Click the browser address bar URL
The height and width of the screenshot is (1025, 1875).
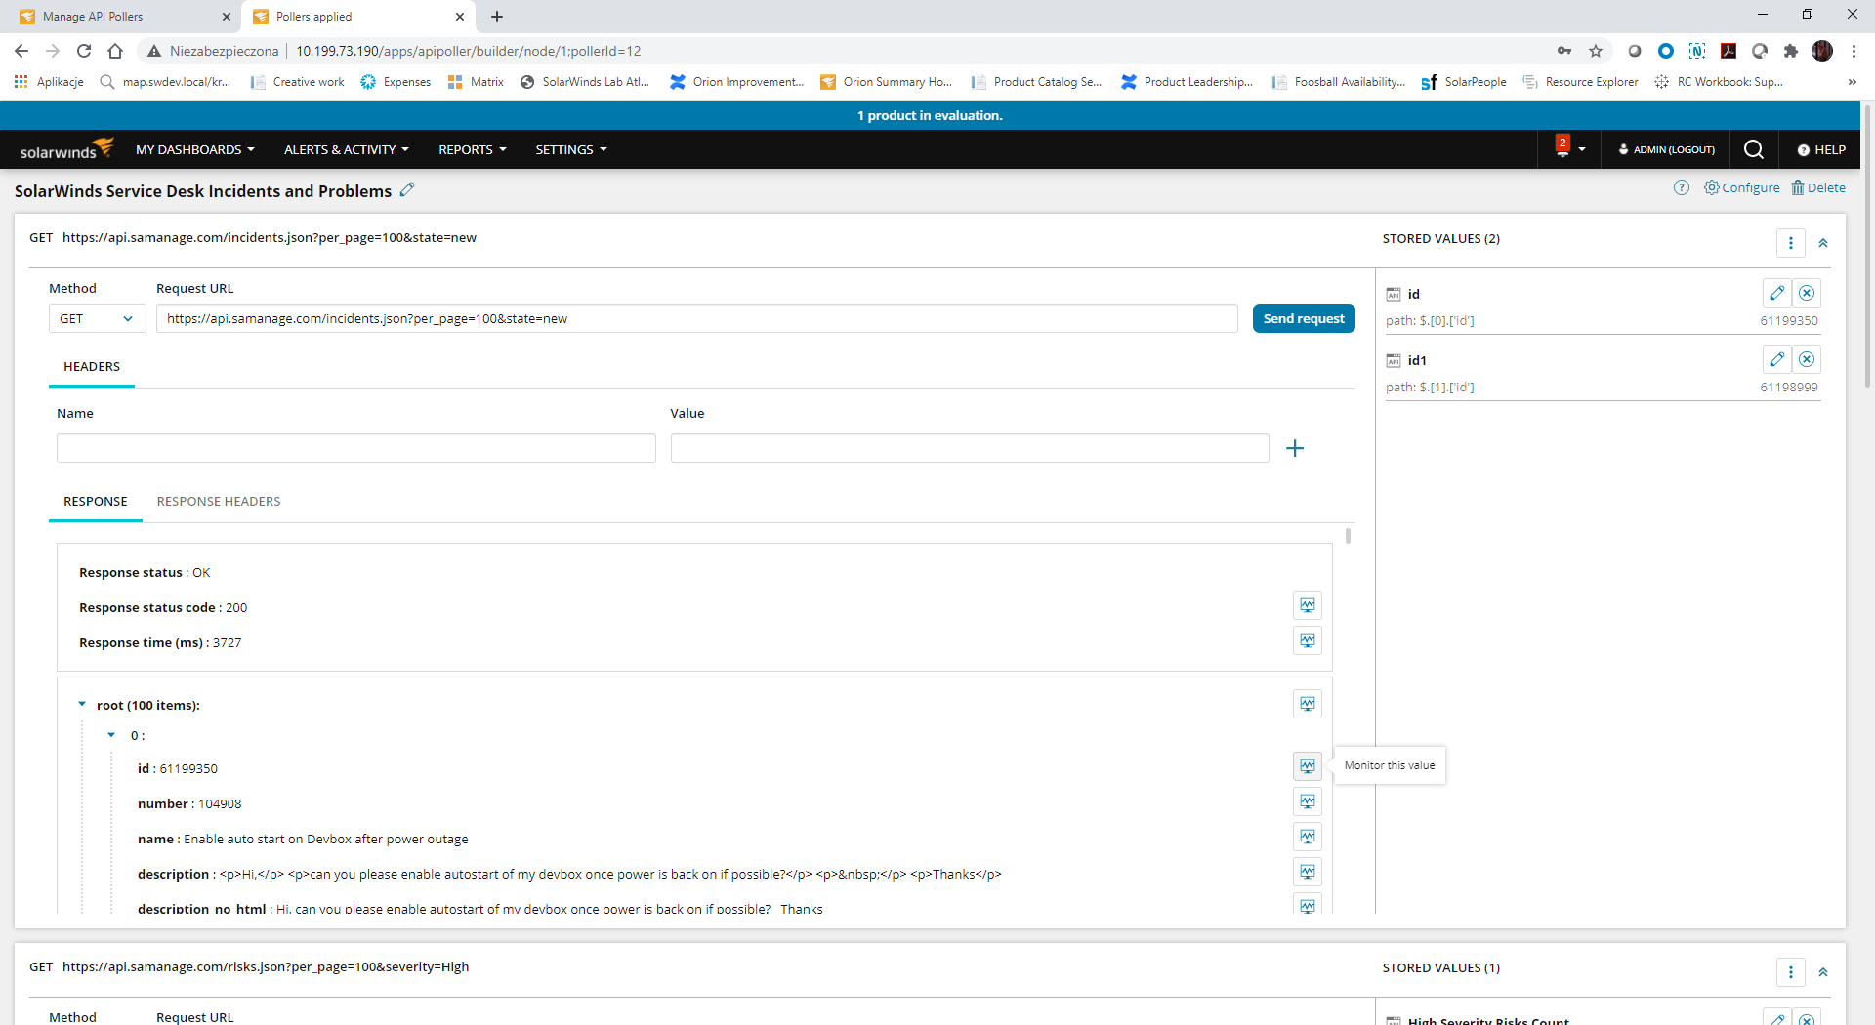tap(469, 51)
